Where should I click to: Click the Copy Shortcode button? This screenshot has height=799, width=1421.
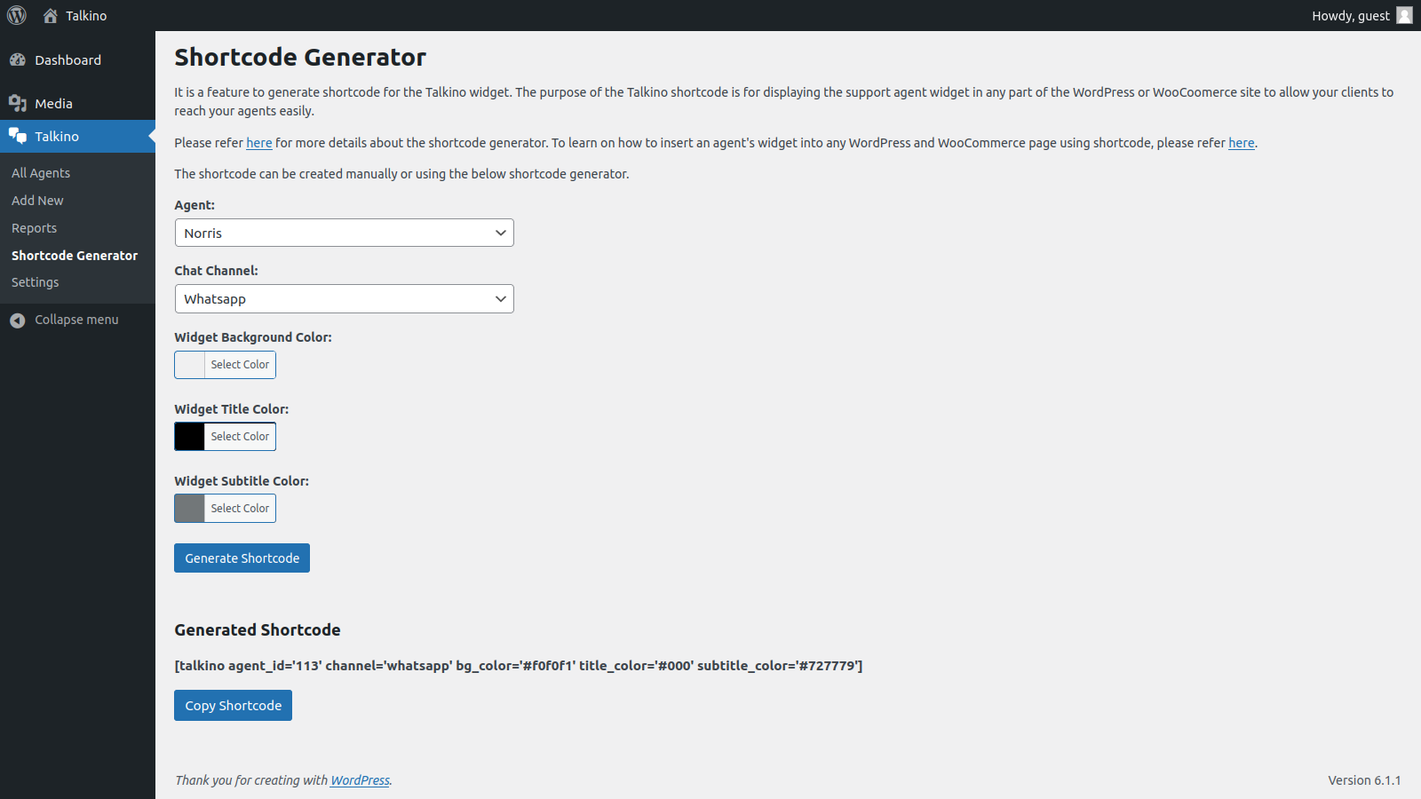tap(233, 706)
